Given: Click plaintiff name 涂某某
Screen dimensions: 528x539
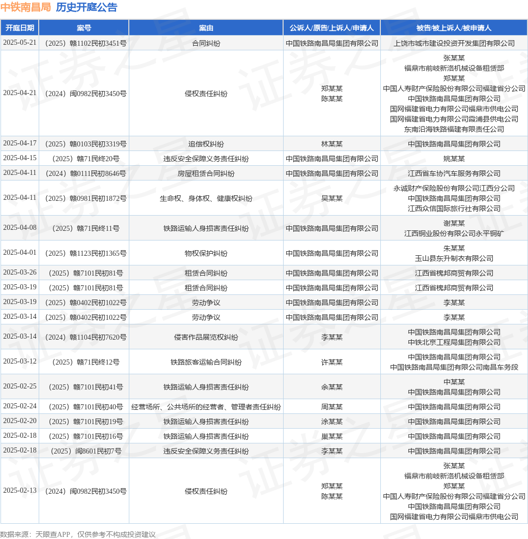Looking at the screenshot, I should click(x=332, y=422).
